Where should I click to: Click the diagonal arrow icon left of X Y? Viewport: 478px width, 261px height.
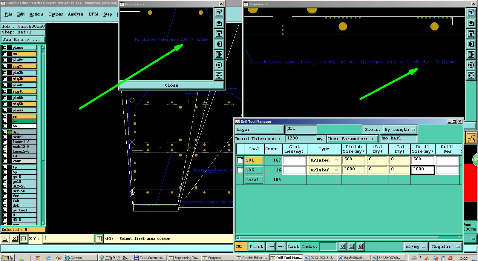(x=5, y=239)
